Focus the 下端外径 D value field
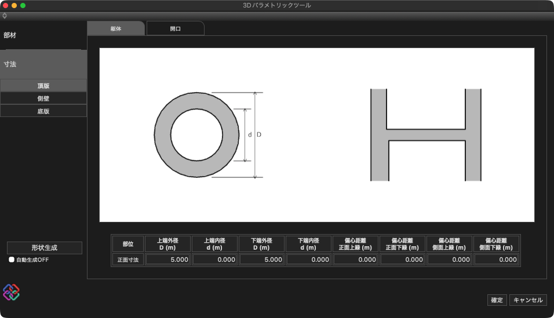Image resolution: width=554 pixels, height=318 pixels. 261,260
